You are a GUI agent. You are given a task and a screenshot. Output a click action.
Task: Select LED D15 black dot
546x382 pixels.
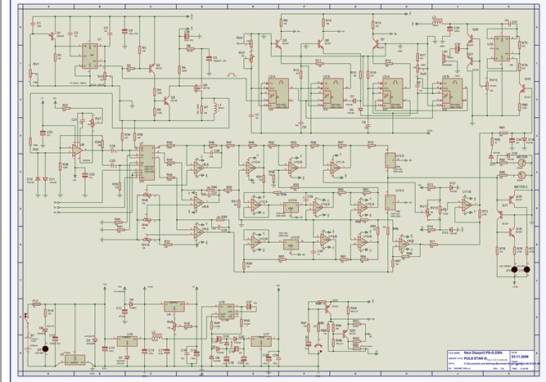tap(526, 269)
